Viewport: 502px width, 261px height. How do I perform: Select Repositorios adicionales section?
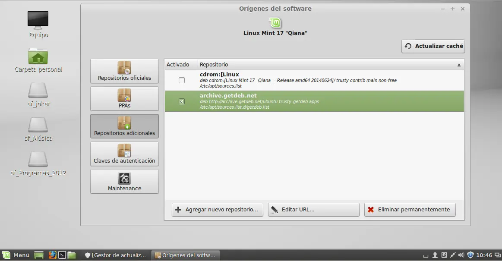pos(125,126)
